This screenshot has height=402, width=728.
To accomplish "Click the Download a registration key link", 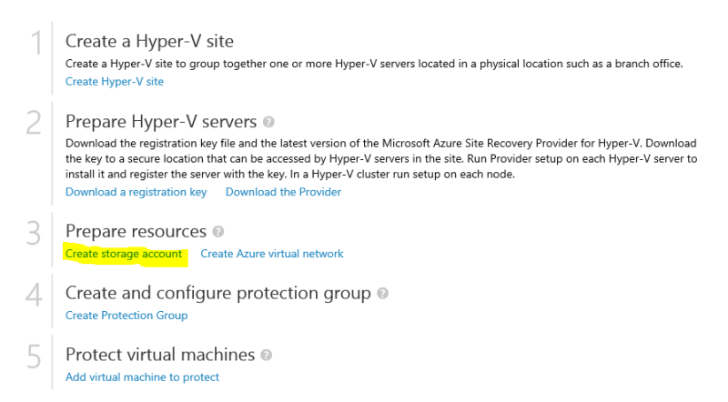I will (x=136, y=192).
